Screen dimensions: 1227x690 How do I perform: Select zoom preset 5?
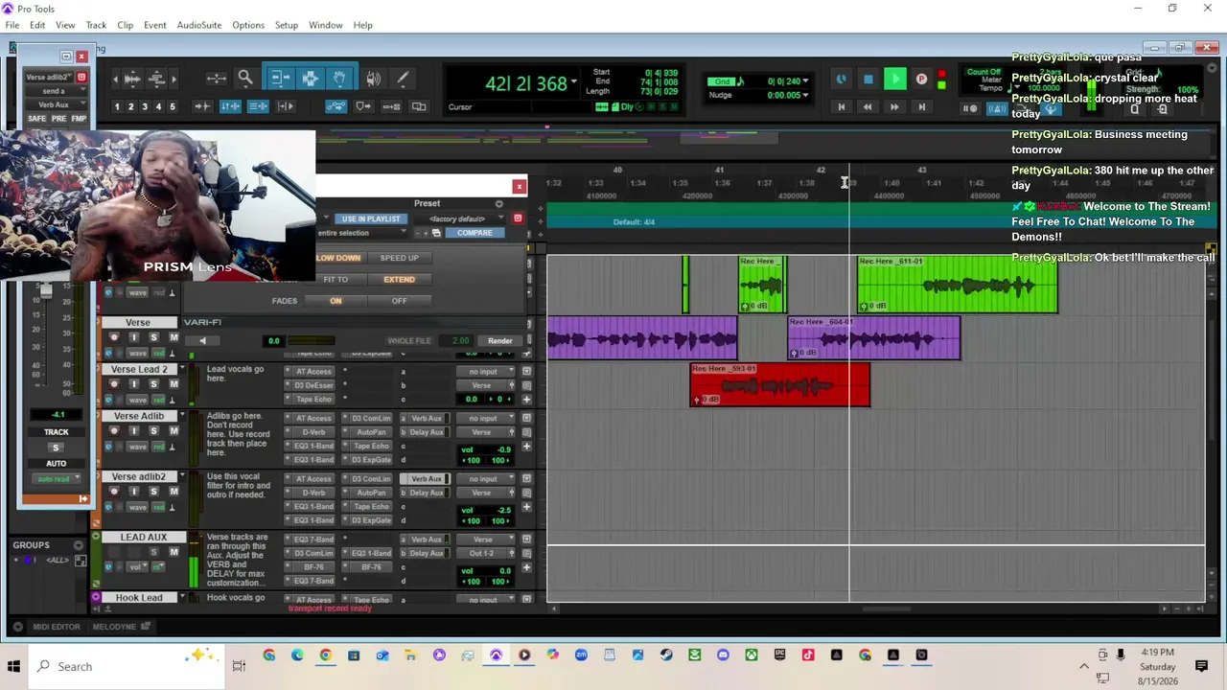[173, 106]
